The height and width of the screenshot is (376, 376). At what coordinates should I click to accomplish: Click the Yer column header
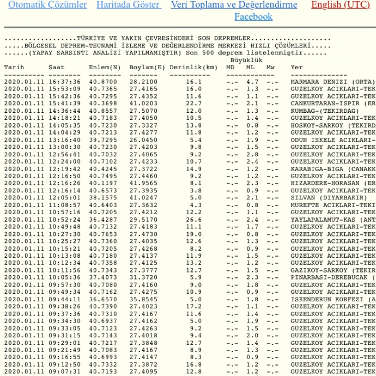point(296,68)
